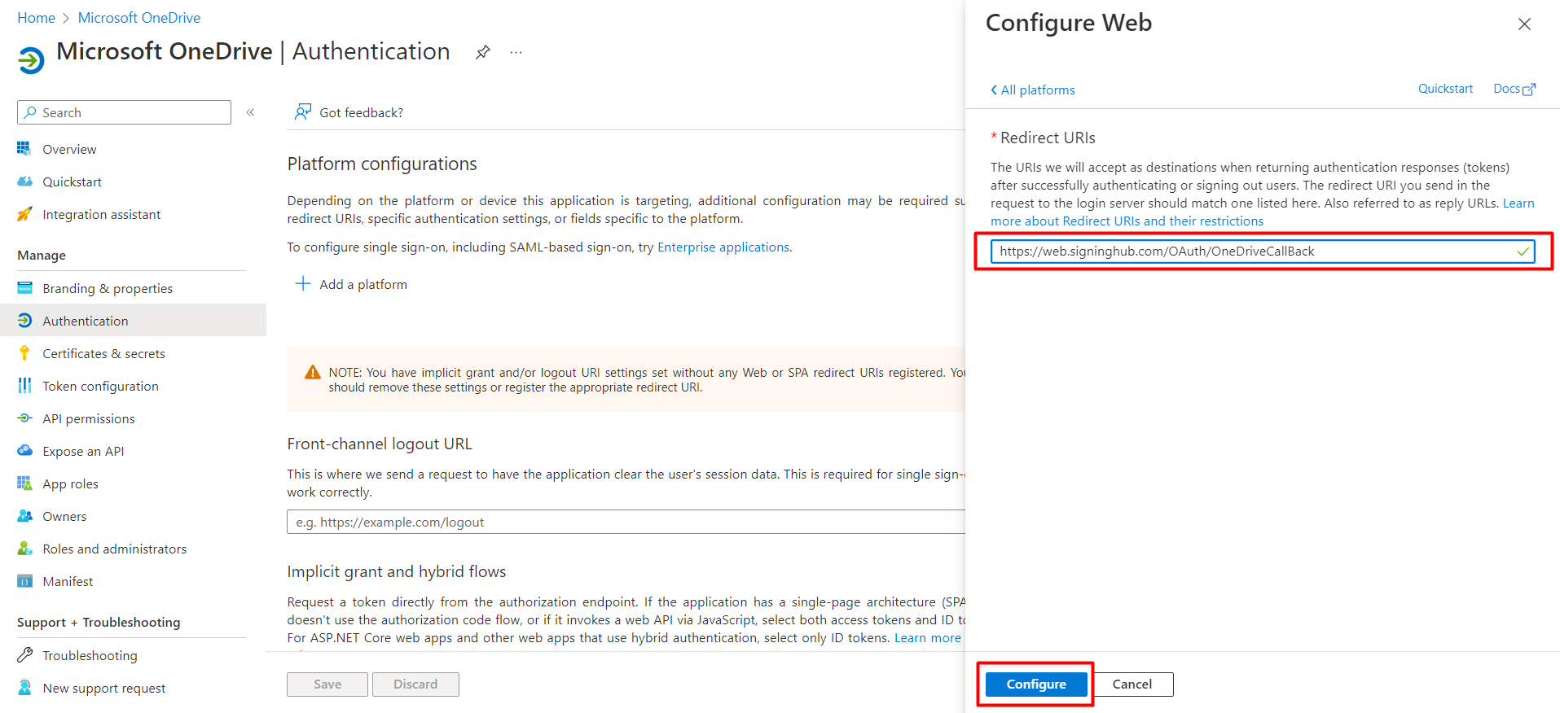Click the Overview grid icon
1560x713 pixels.
(x=24, y=149)
